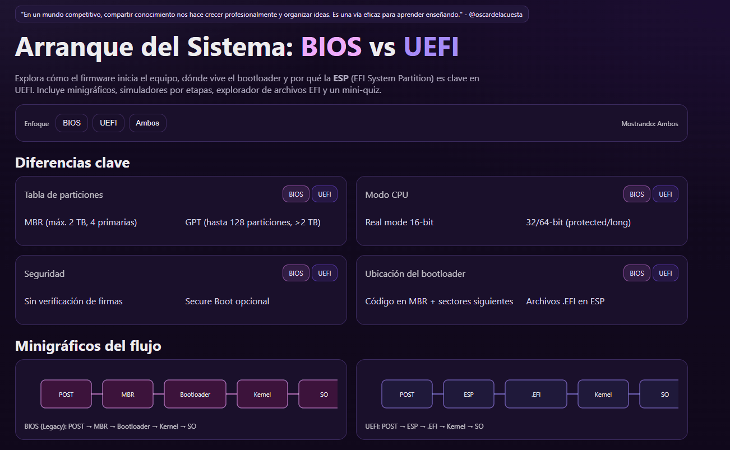Click the .EFI node in UEFI flow
Image resolution: width=730 pixels, height=450 pixels.
[x=536, y=395]
